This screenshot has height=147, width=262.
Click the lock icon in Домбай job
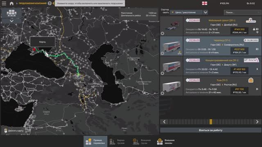coord(254,29)
